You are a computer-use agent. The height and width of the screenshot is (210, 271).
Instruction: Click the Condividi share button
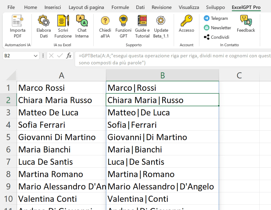point(217,37)
